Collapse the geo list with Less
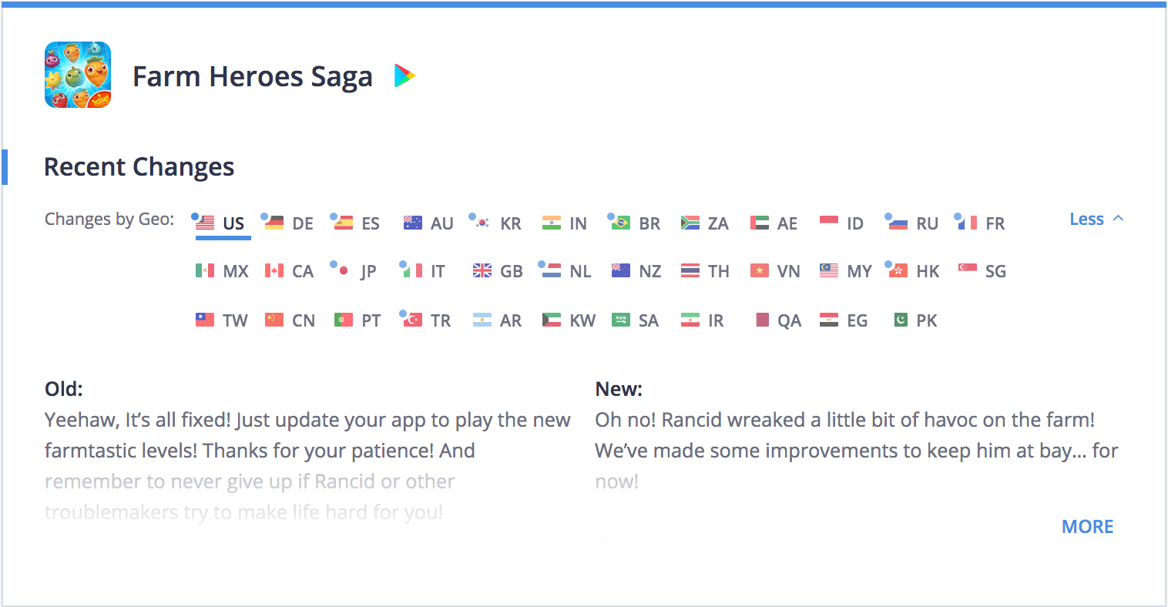This screenshot has width=1168, height=607. pos(1087,220)
